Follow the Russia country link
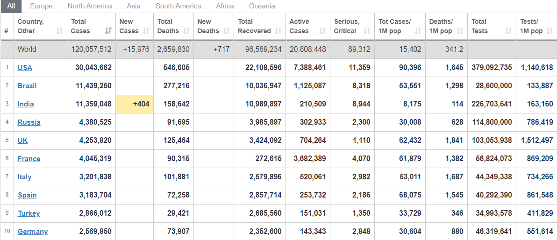557x240 pixels. point(29,122)
